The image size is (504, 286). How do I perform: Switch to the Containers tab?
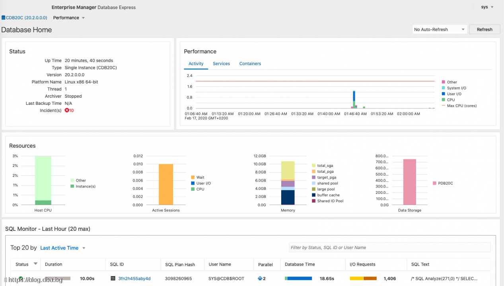point(250,64)
